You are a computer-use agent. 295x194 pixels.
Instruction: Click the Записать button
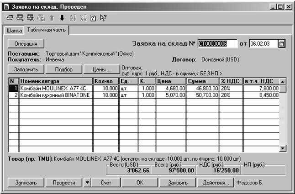pyautogui.click(x=26, y=183)
